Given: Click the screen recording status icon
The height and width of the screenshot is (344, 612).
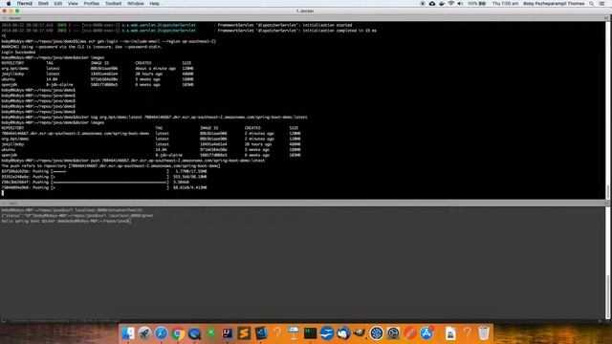Looking at the screenshot, I should click(423, 4).
